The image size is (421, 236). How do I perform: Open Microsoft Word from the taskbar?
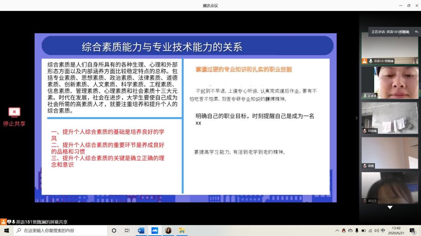point(141,230)
